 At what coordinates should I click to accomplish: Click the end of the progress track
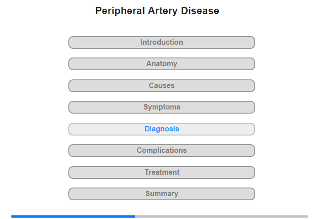(306, 216)
